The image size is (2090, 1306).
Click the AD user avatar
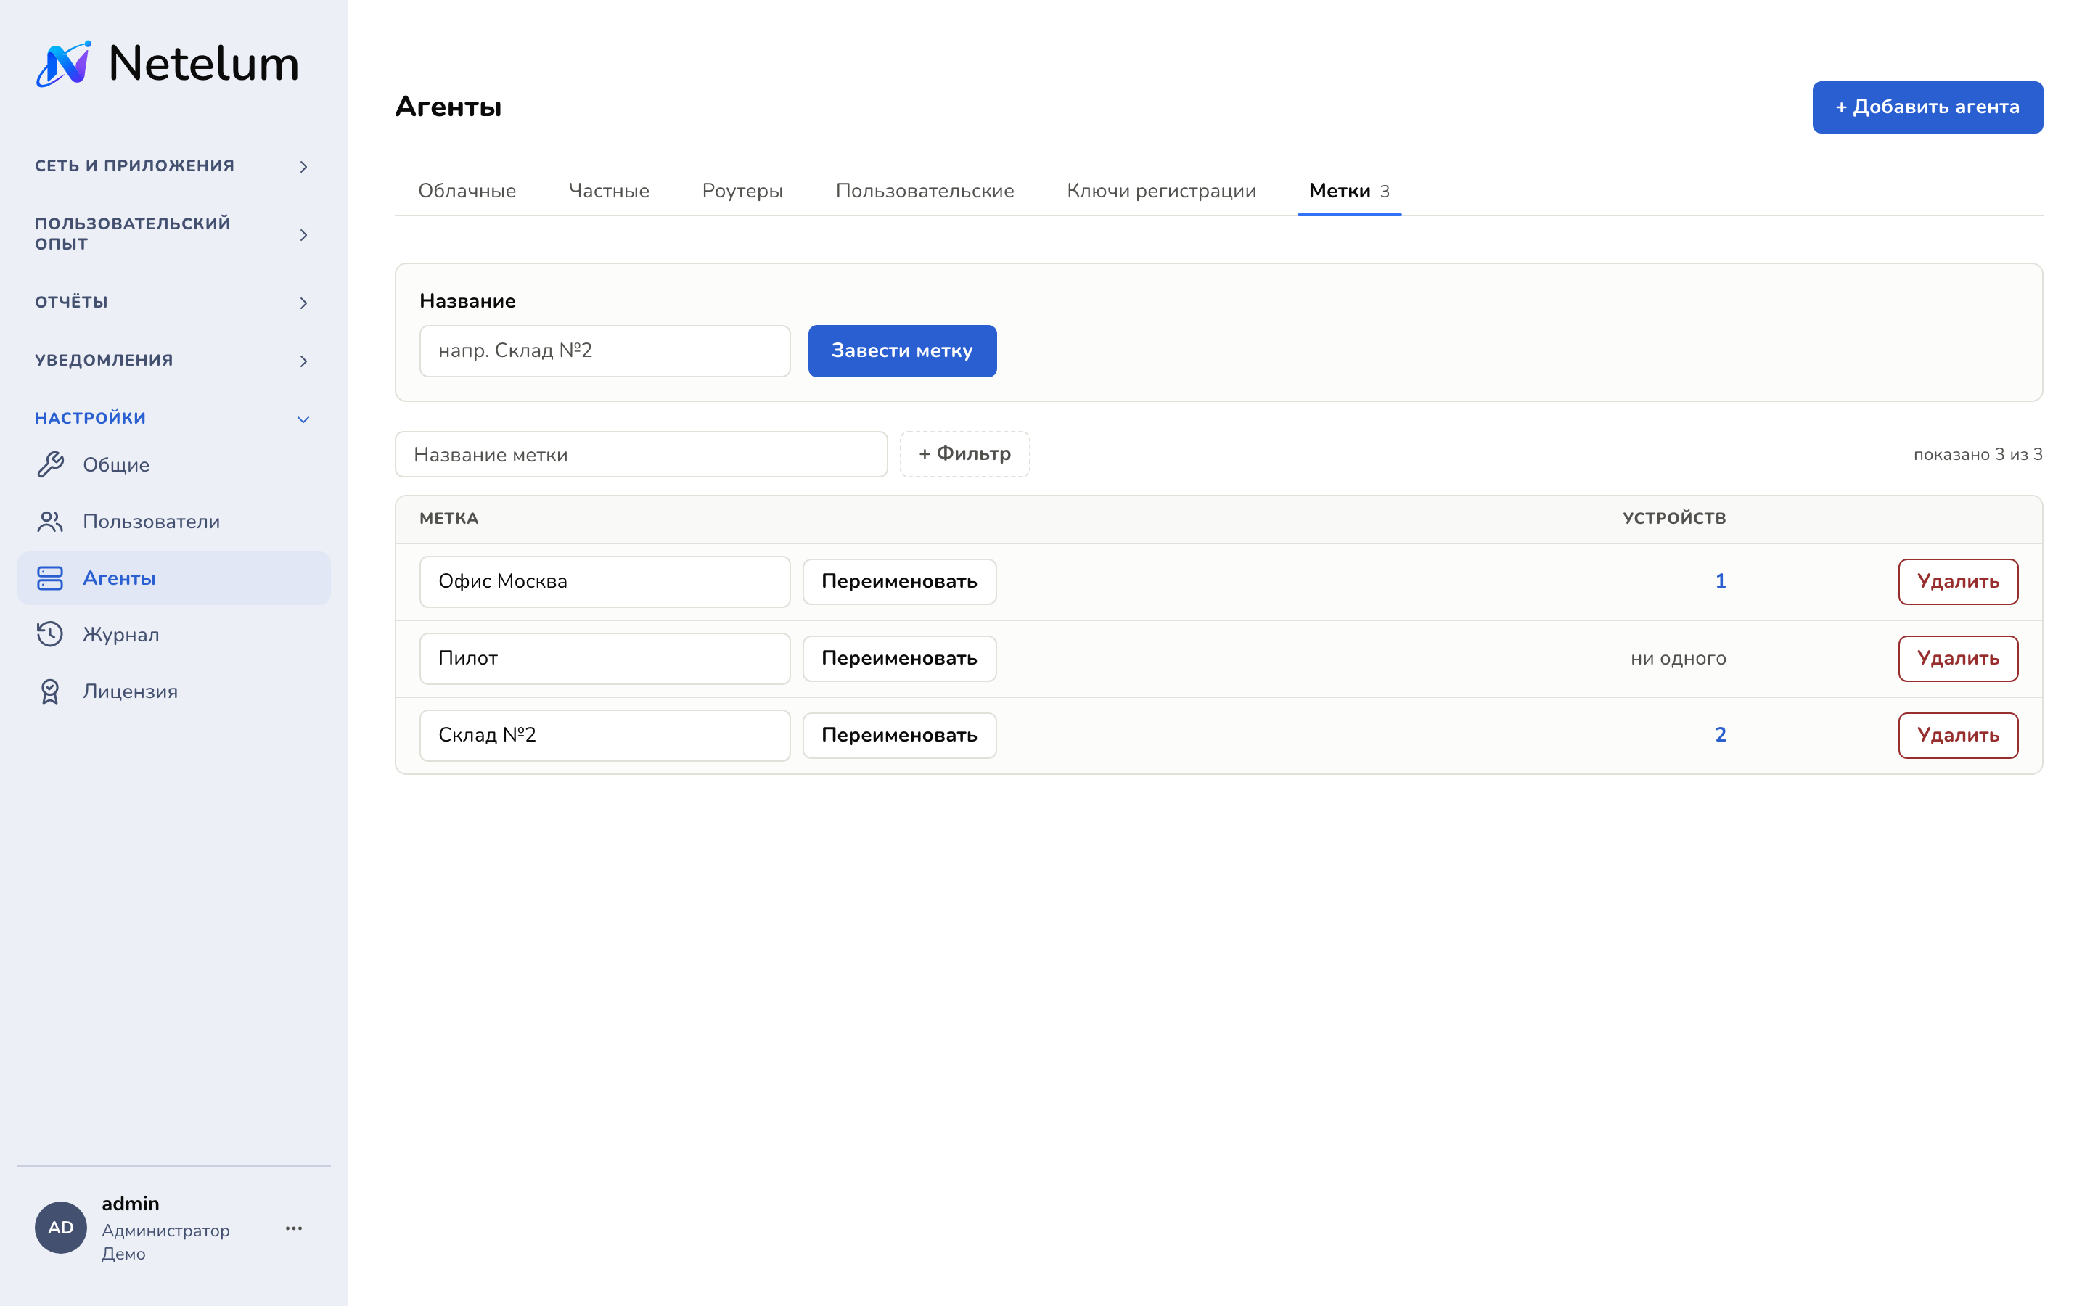(60, 1228)
